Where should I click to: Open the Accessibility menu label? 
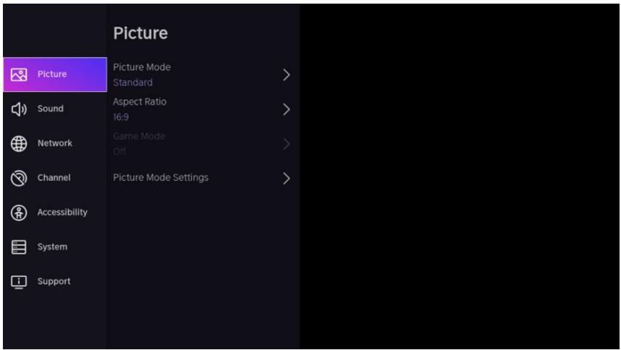(x=62, y=212)
